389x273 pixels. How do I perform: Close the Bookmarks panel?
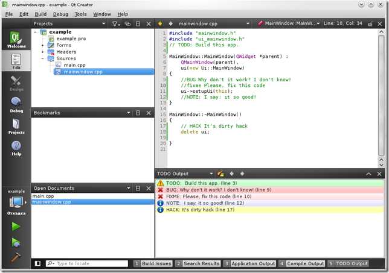coord(149,113)
